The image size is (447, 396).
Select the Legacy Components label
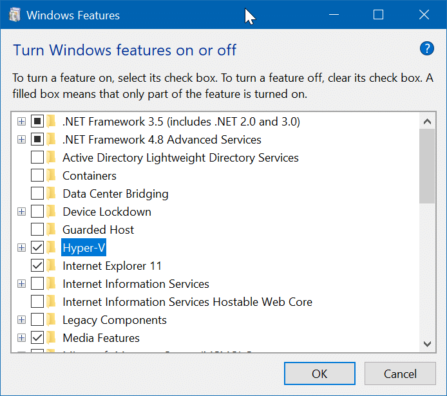click(x=115, y=319)
